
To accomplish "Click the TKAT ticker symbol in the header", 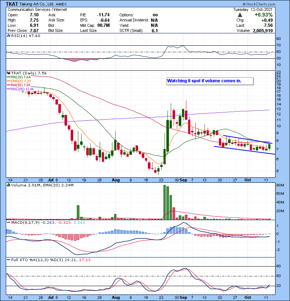I will coord(12,4).
